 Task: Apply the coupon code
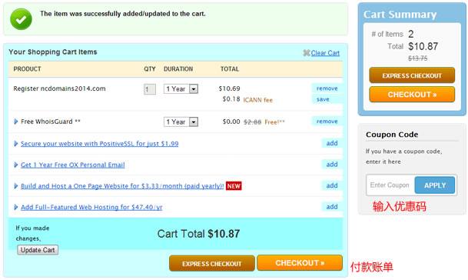point(435,185)
